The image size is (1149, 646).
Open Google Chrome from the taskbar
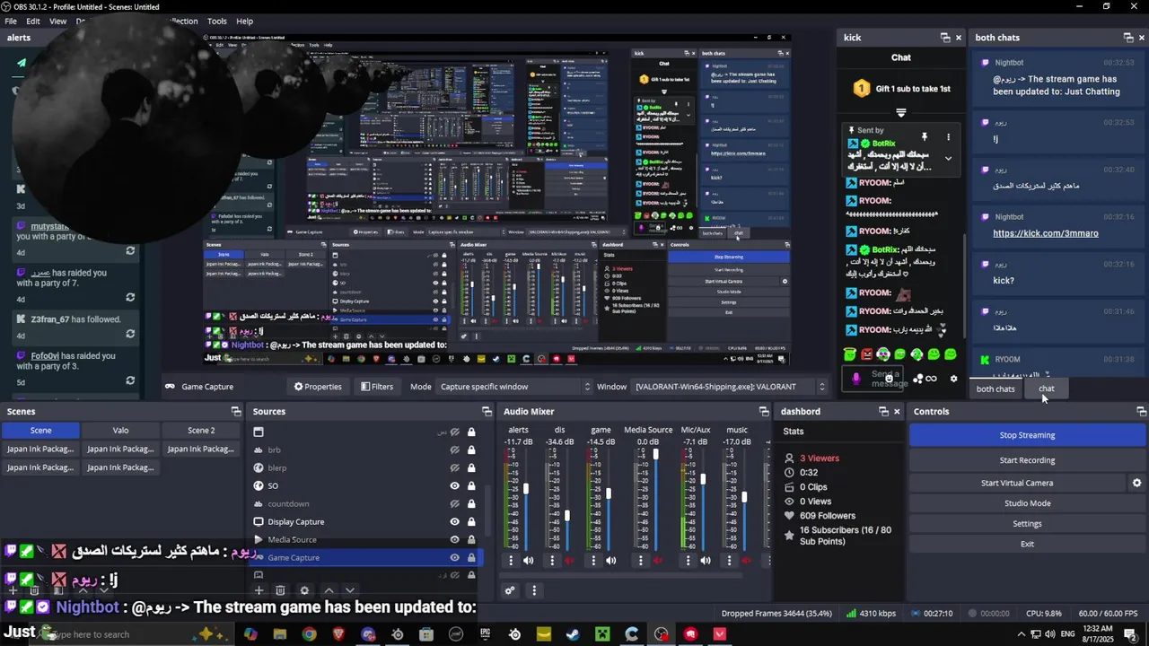click(309, 634)
